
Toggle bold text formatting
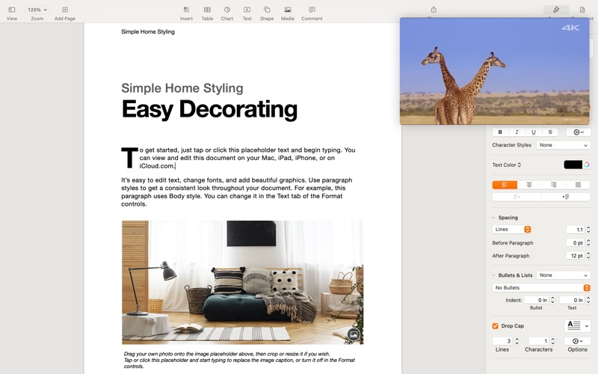(500, 132)
